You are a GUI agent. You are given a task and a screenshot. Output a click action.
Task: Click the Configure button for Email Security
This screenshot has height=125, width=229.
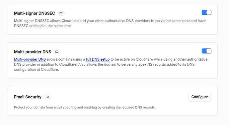200,97
